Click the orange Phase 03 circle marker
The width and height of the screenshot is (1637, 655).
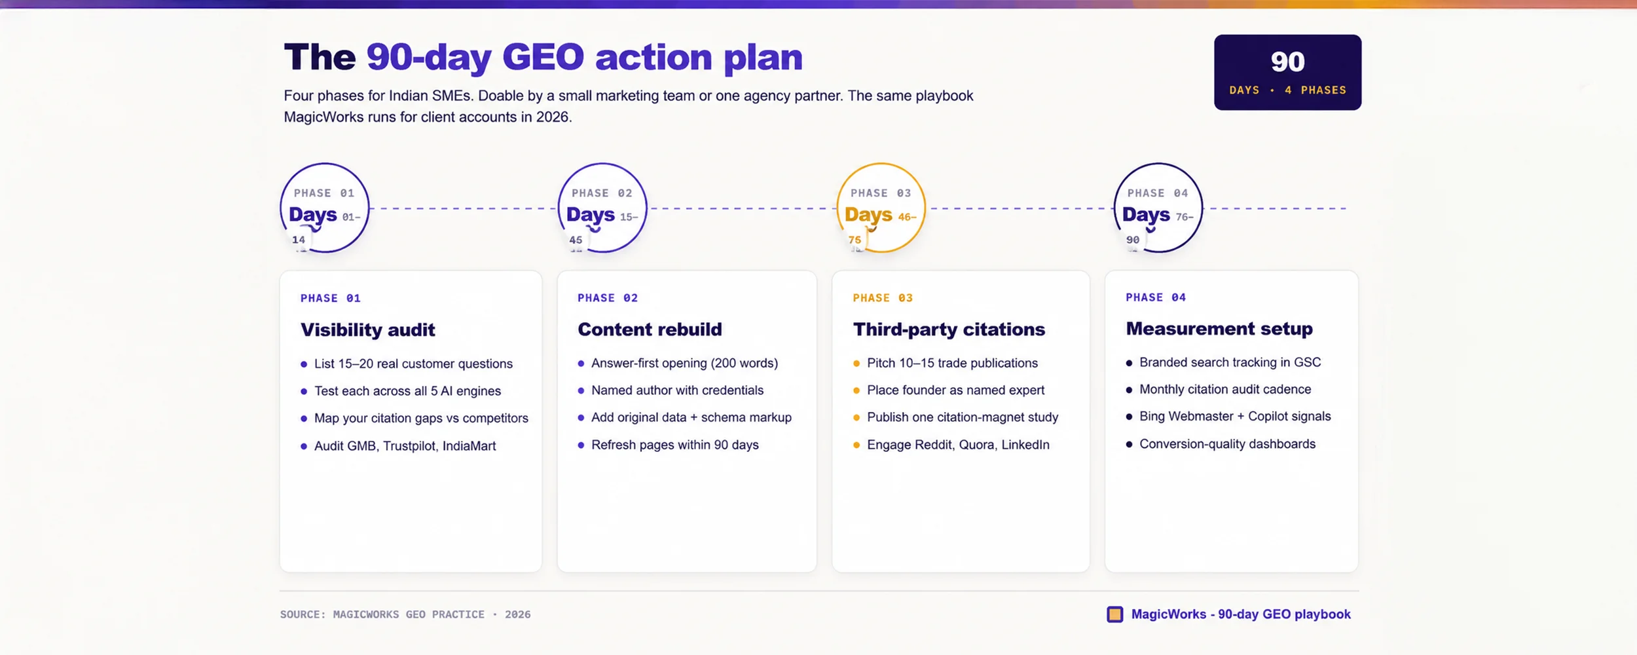(881, 208)
